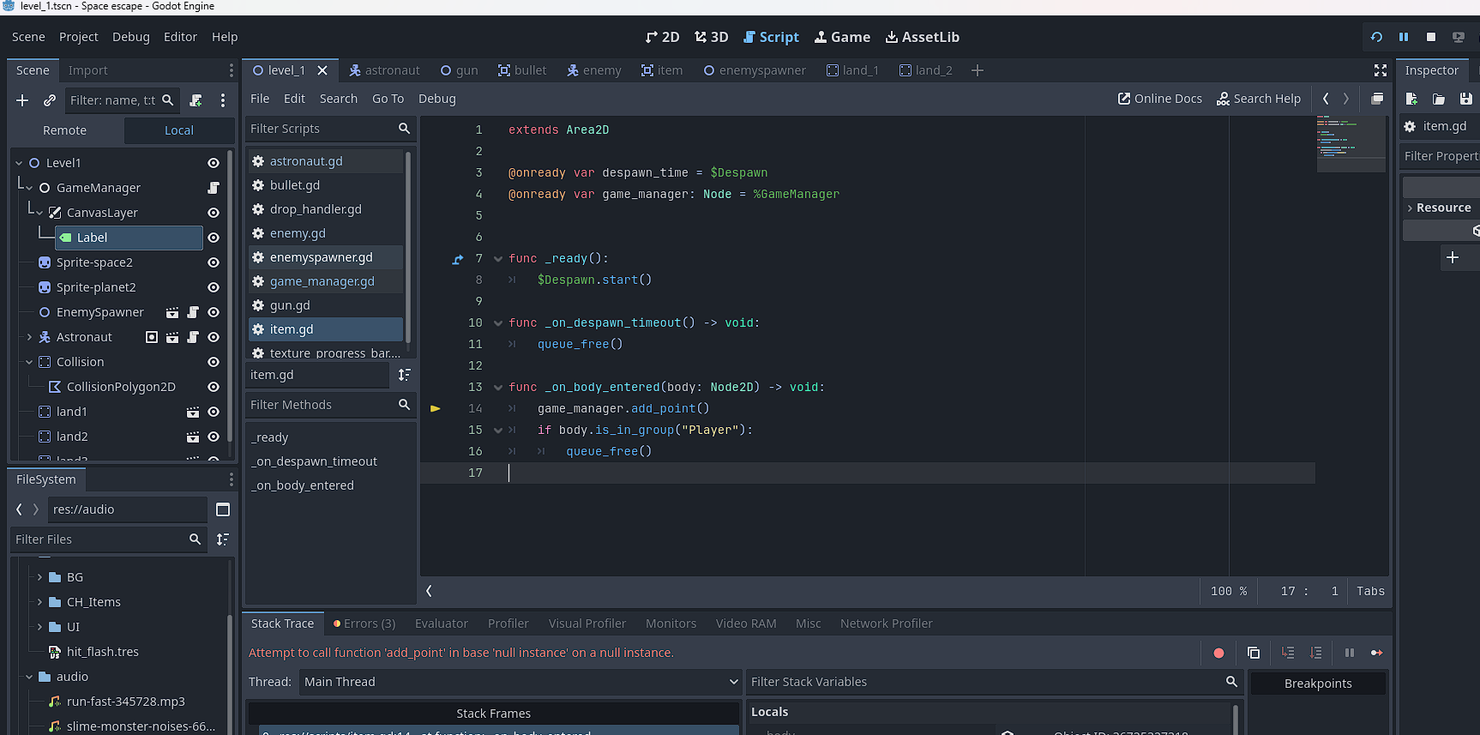The image size is (1480, 735).
Task: Expand the Astronaut node
Action: pos(29,337)
